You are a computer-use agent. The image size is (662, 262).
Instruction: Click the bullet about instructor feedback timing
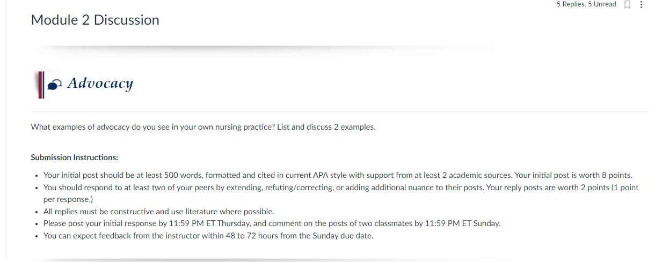tap(208, 236)
